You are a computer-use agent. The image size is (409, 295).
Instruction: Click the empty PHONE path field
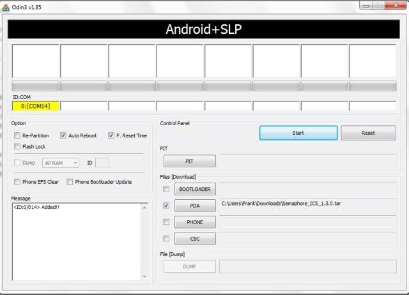[x=308, y=222]
